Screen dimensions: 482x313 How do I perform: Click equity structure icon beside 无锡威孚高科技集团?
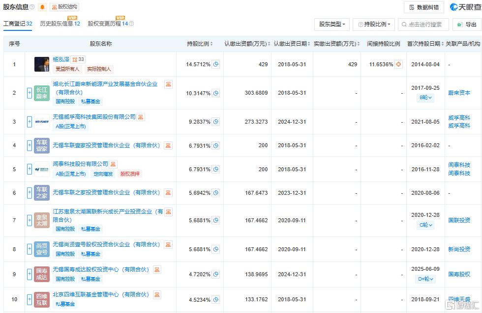coord(141,117)
